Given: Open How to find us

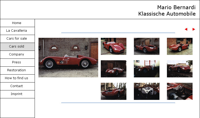Looking at the screenshot, I should coord(17,78).
